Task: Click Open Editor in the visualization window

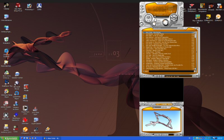Action: click(x=158, y=135)
